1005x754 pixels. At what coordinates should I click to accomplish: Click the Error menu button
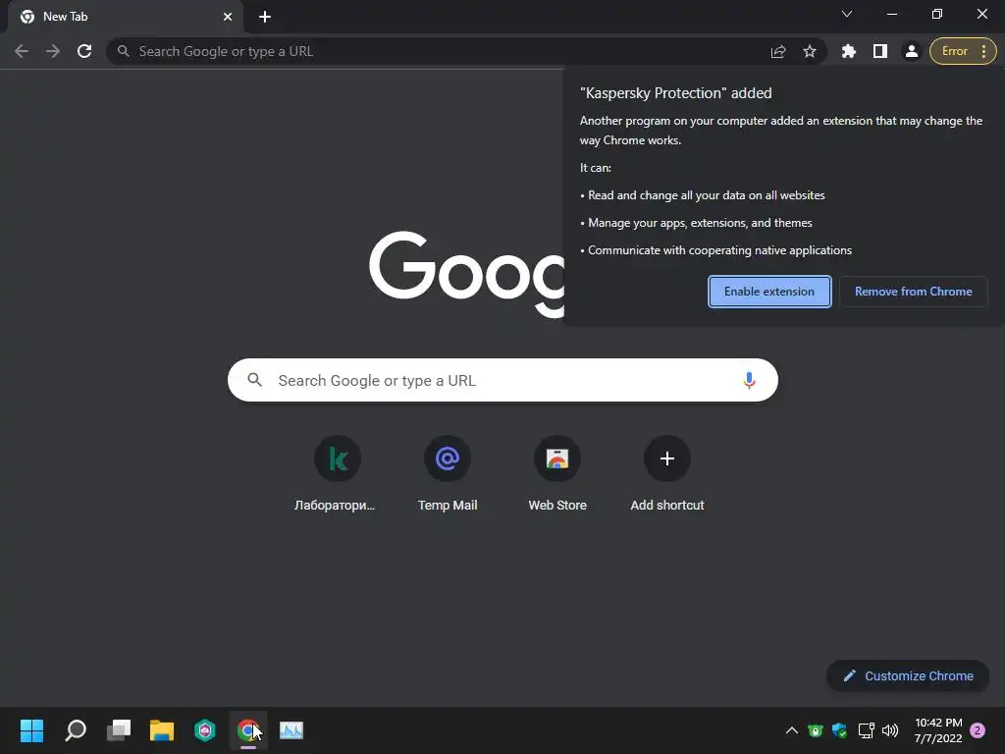[x=963, y=51]
